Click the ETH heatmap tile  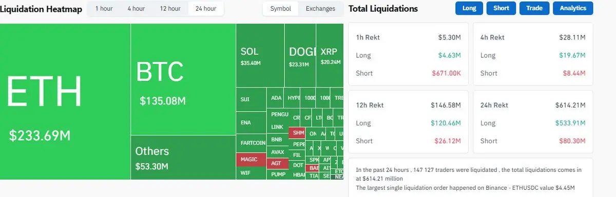pyautogui.click(x=65, y=101)
